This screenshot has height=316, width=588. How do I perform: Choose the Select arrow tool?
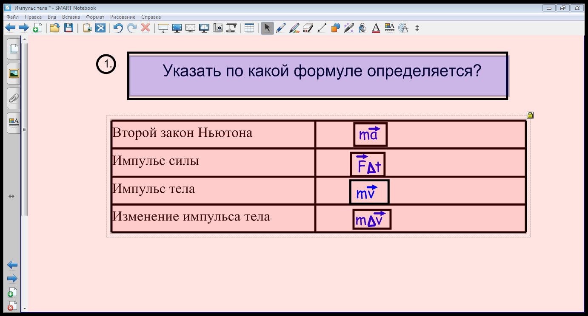pyautogui.click(x=267, y=28)
